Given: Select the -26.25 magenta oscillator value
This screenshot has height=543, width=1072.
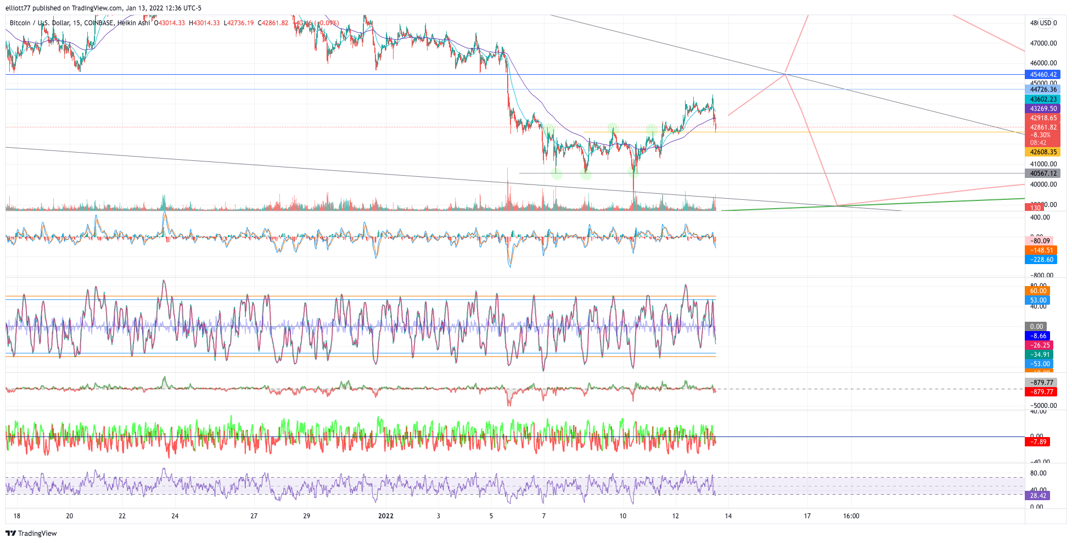Looking at the screenshot, I should [x=1039, y=345].
